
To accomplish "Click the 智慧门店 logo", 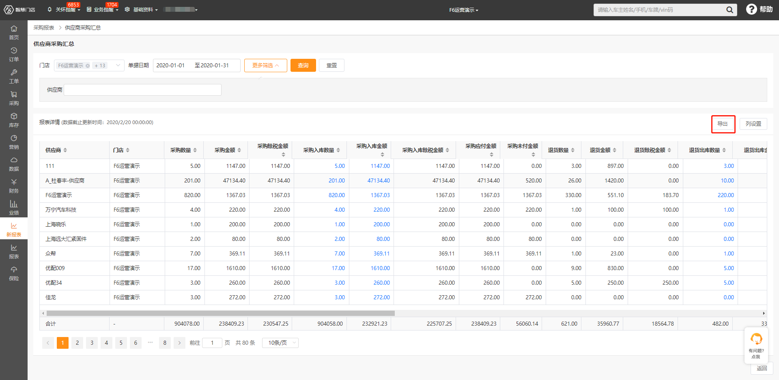I will tap(19, 9).
